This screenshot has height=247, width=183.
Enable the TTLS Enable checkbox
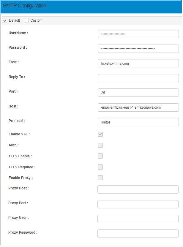coord(100,156)
